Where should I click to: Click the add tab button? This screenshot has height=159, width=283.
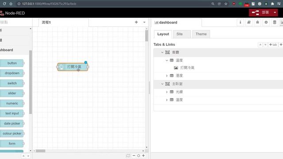click(273, 45)
